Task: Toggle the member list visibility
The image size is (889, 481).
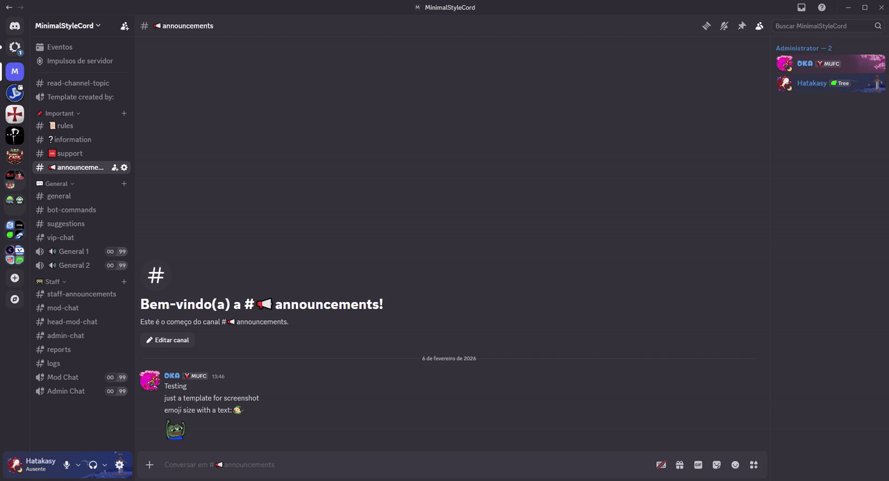Action: 759,26
